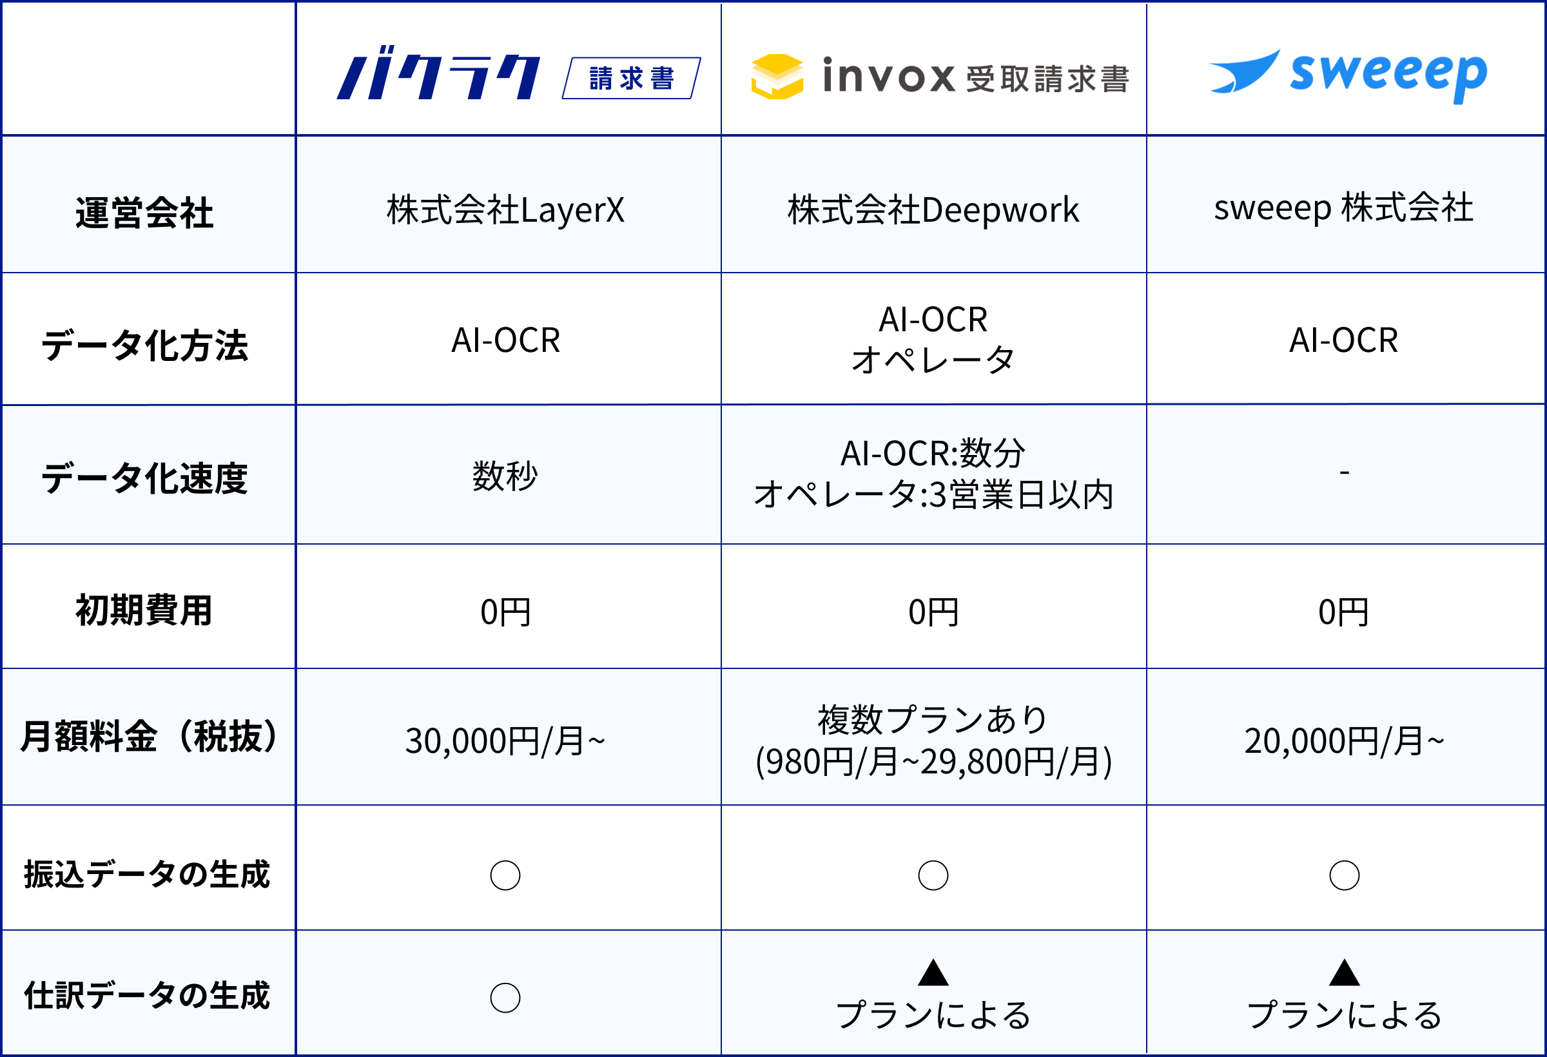This screenshot has height=1057, width=1547.
Task: Click the 複数プランあり pricing cell
Action: [x=934, y=737]
